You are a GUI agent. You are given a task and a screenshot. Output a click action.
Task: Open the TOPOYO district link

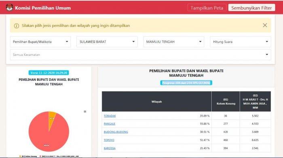coord(109,140)
